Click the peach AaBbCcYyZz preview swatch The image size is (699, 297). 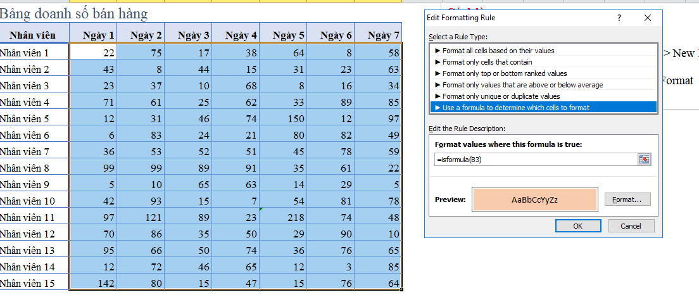click(x=535, y=199)
